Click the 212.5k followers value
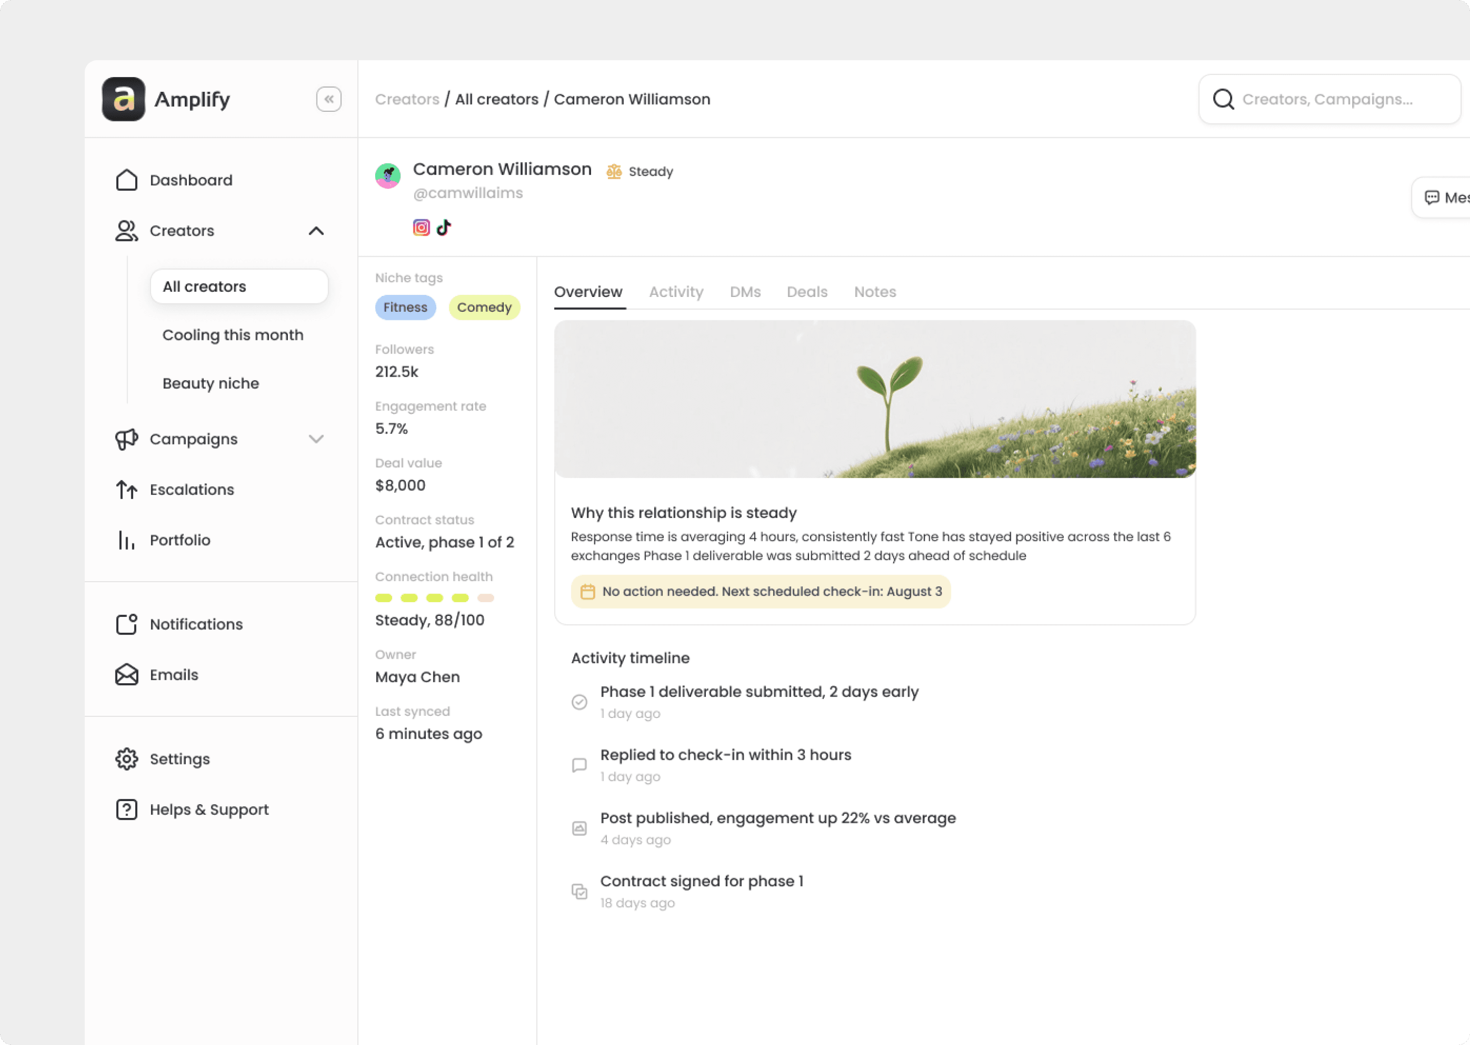1470x1045 pixels. click(x=397, y=372)
